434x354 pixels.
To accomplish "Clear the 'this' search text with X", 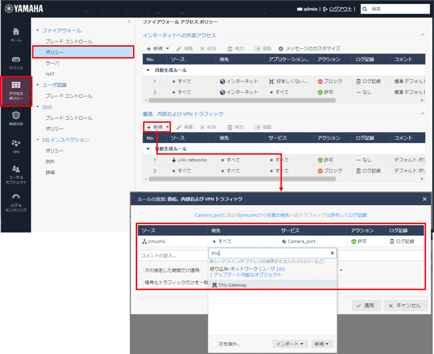I will pos(332,253).
